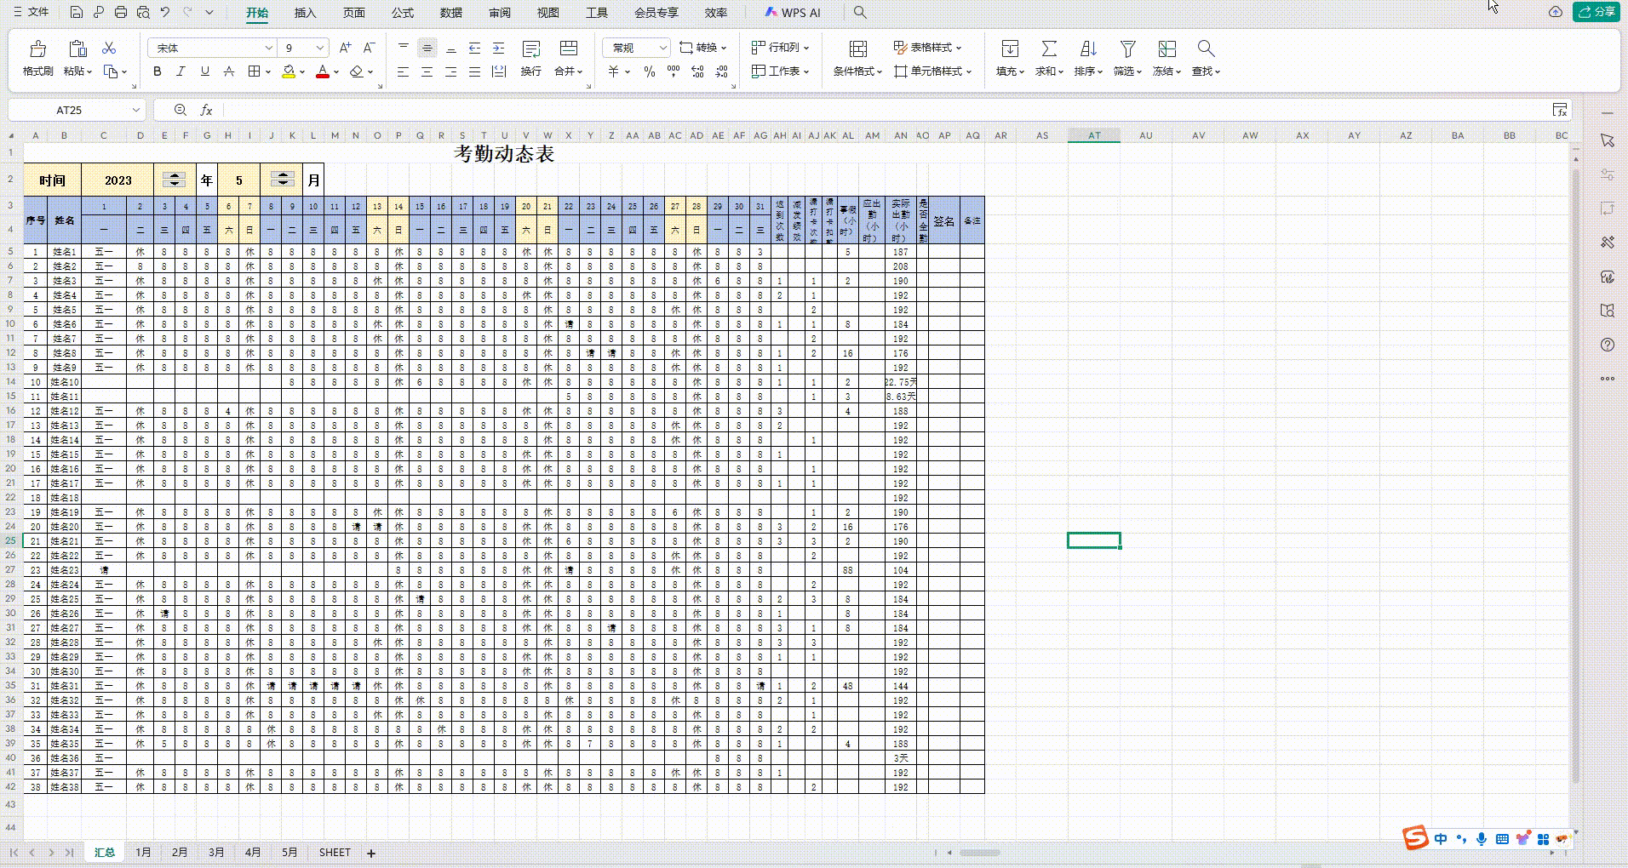Pick a highlight color swatch
Image resolution: width=1628 pixels, height=868 pixels.
tap(289, 71)
